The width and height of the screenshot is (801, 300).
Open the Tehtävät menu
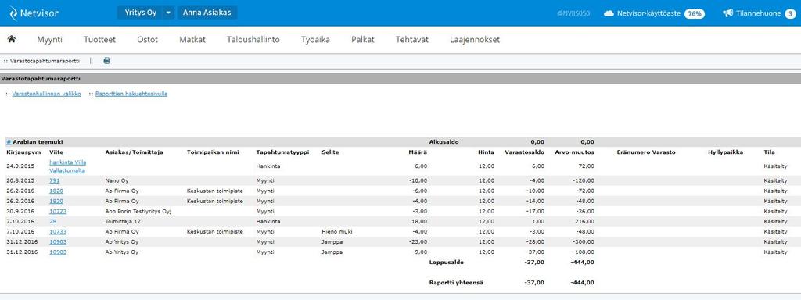[411, 40]
